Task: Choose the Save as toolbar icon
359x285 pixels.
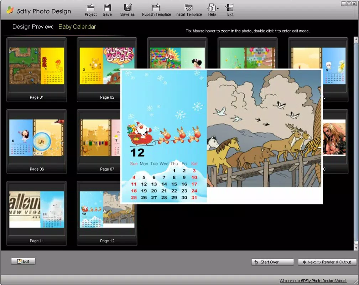Action: coord(128,10)
